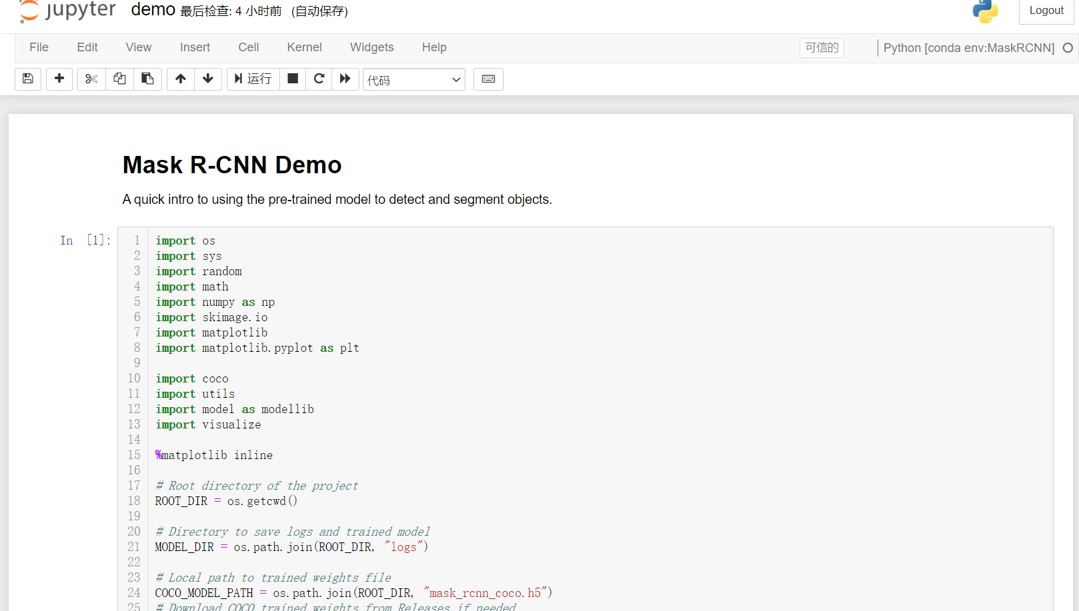Interrupt the kernel with stop icon
This screenshot has height=611, width=1079.
pyautogui.click(x=292, y=79)
